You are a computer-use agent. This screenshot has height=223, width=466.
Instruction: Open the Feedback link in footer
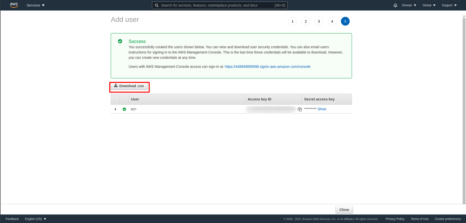tap(12, 219)
